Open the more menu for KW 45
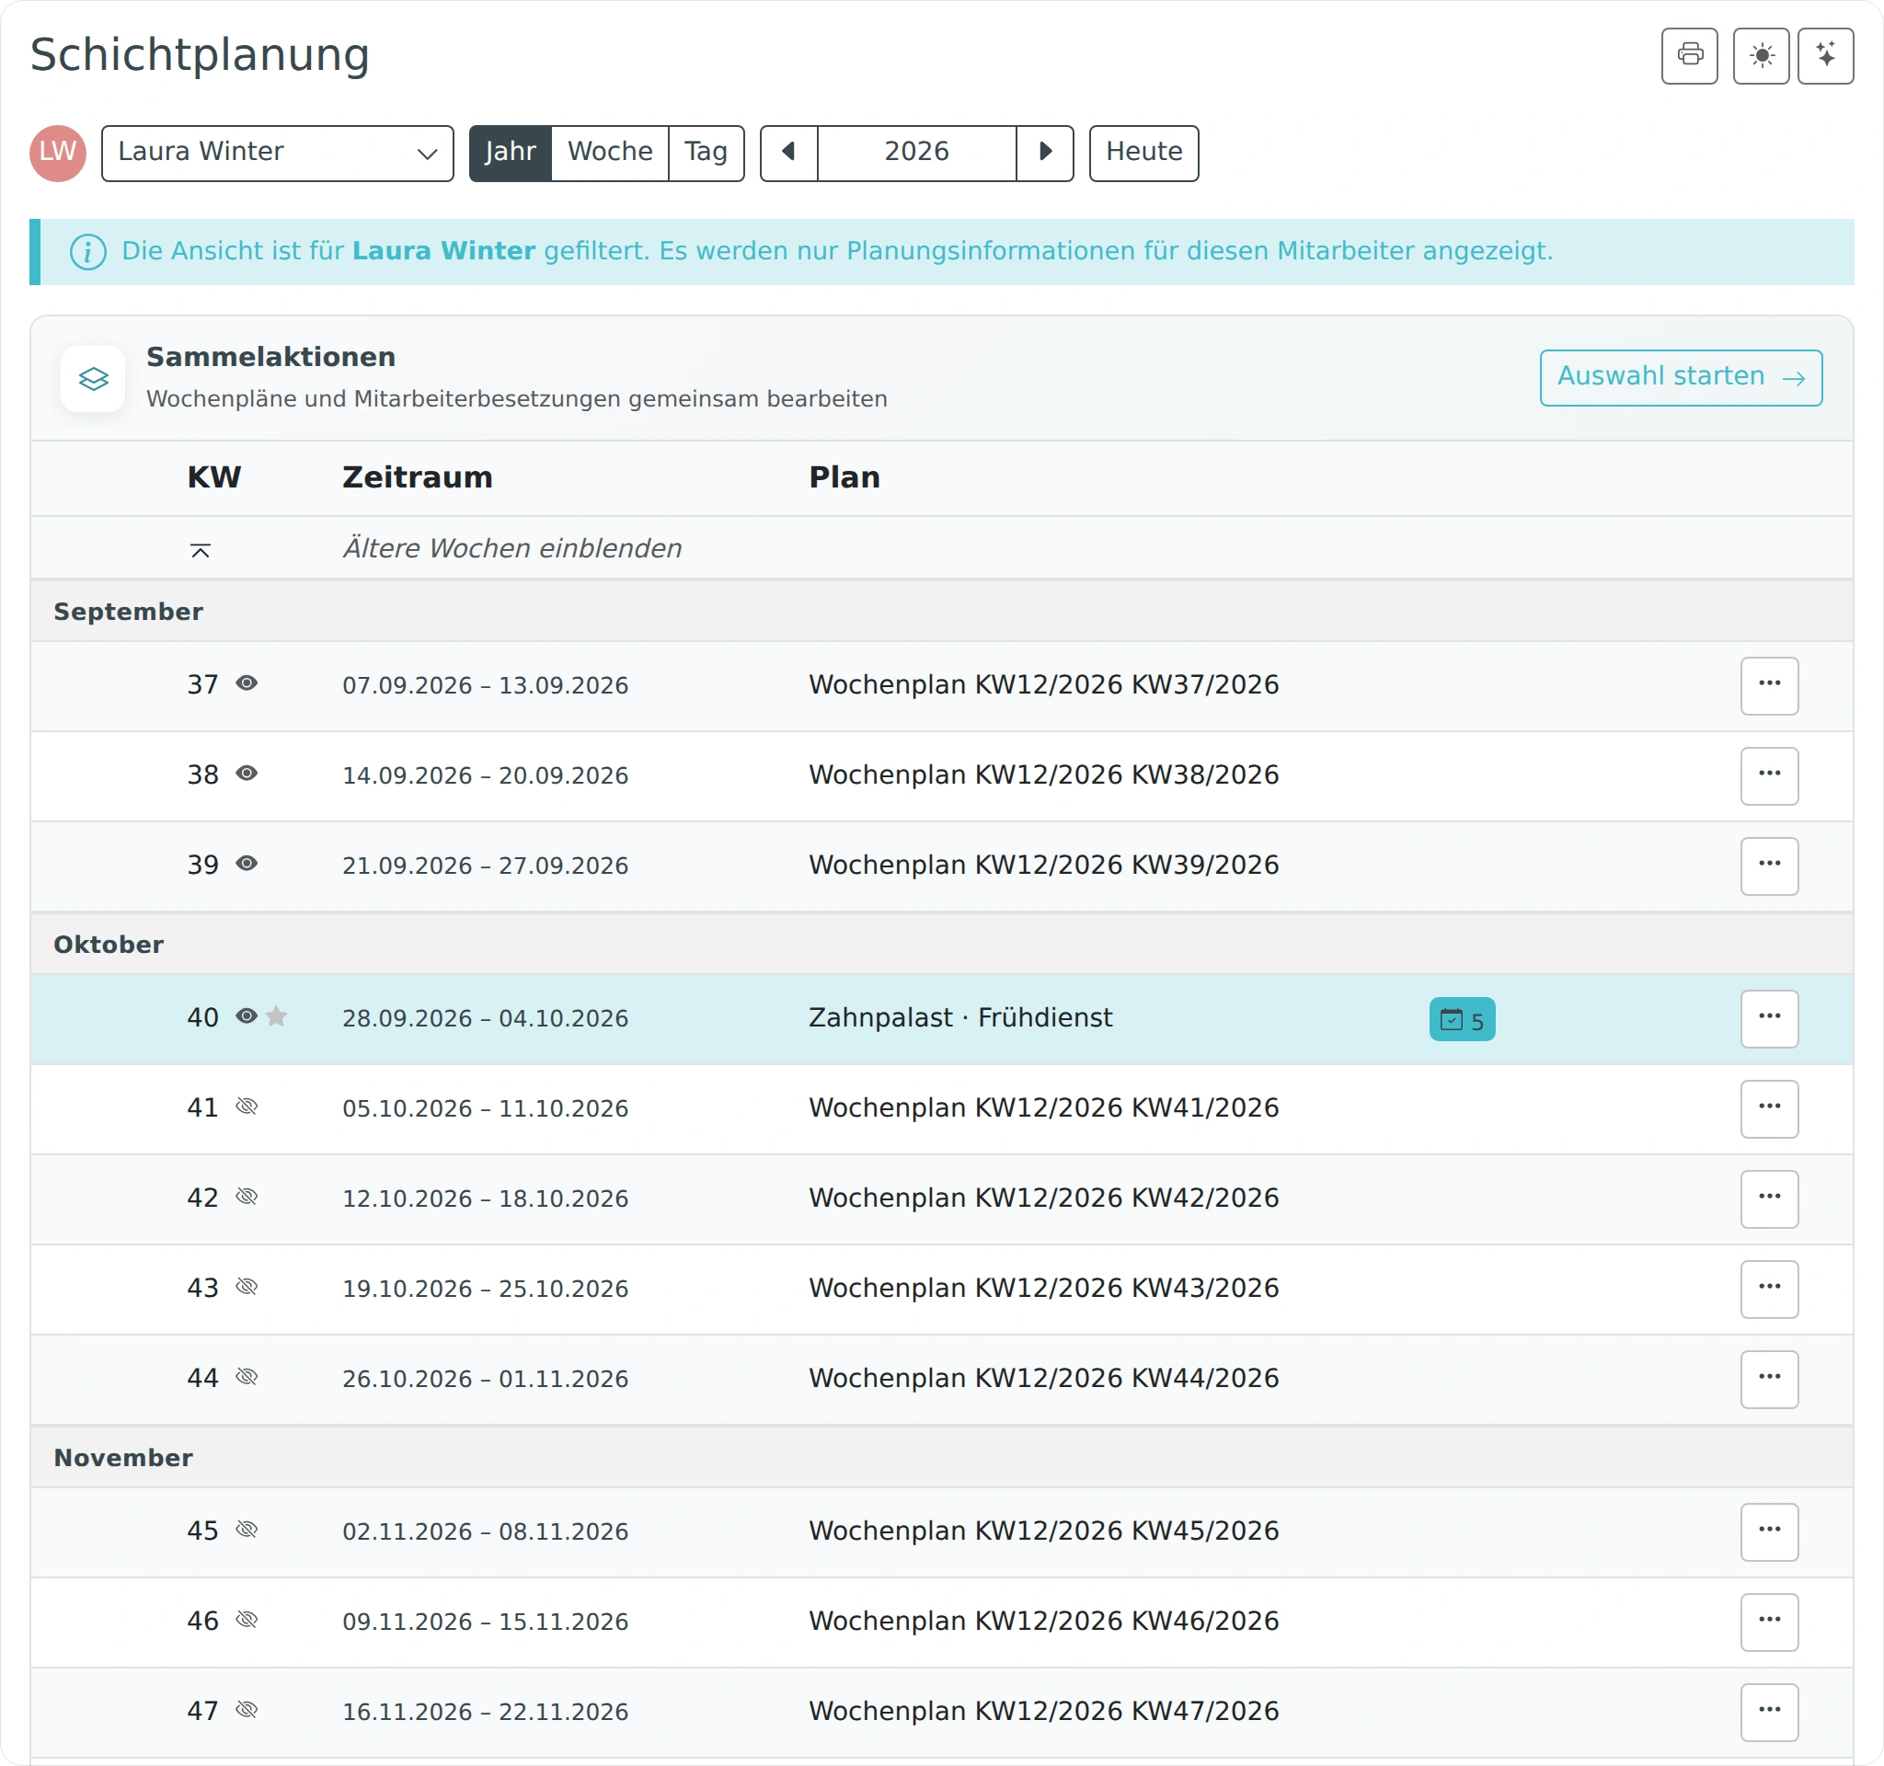The width and height of the screenshot is (1884, 1766). [1769, 1531]
